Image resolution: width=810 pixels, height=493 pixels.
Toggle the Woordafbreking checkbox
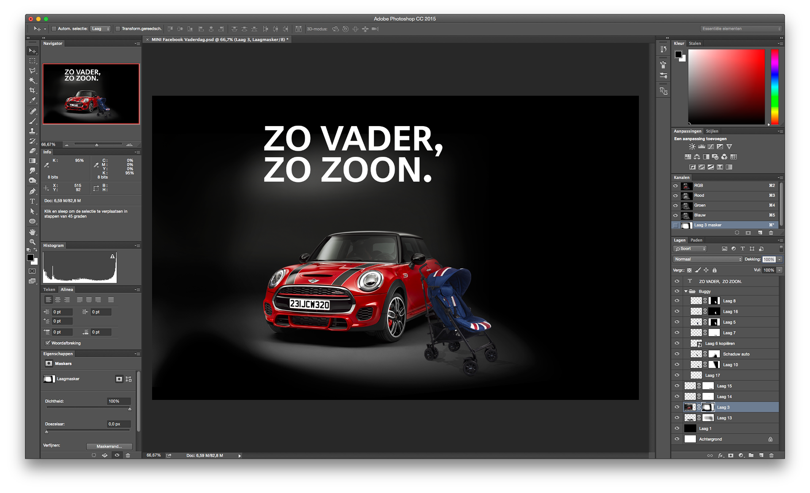48,343
